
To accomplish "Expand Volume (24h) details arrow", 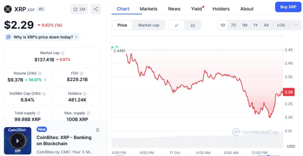I will [x=45, y=80].
